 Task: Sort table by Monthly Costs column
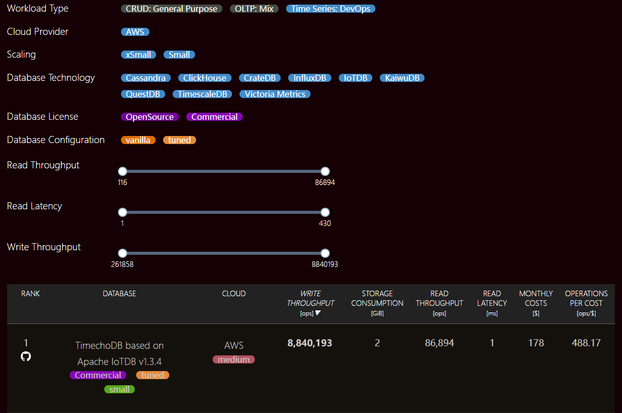click(x=535, y=298)
